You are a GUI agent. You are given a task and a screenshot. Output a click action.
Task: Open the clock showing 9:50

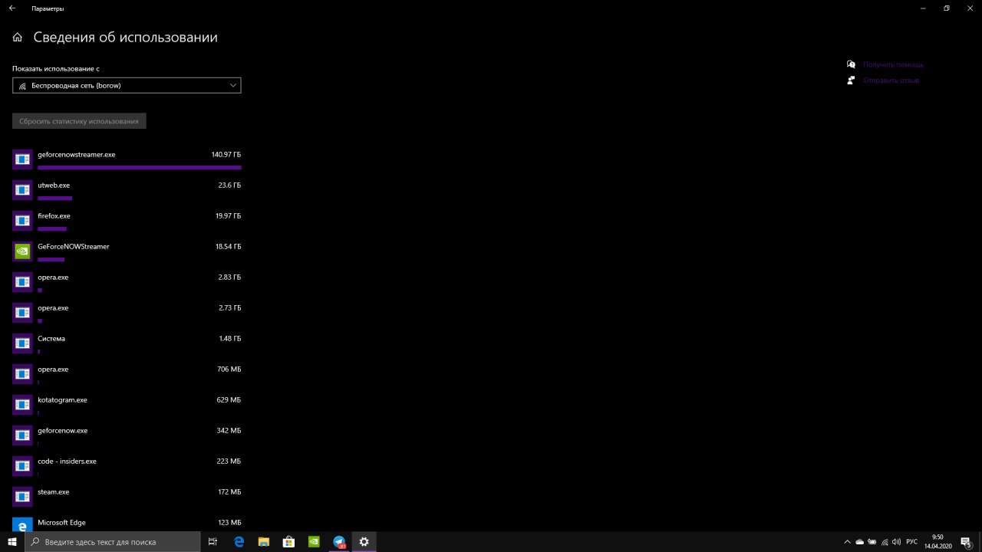[x=938, y=541]
